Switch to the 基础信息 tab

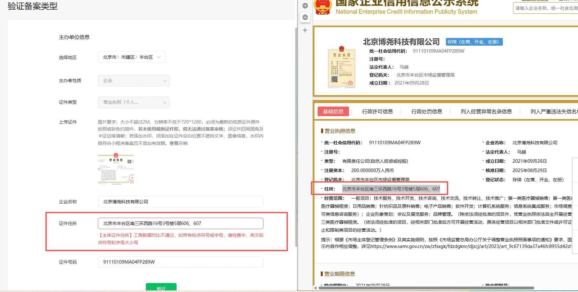[333, 111]
